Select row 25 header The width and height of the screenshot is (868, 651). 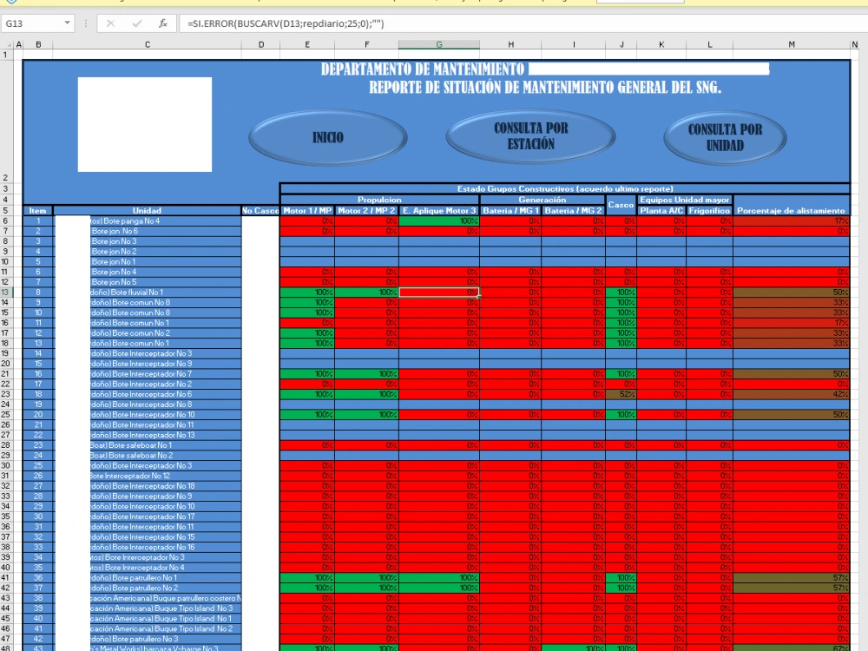point(5,415)
